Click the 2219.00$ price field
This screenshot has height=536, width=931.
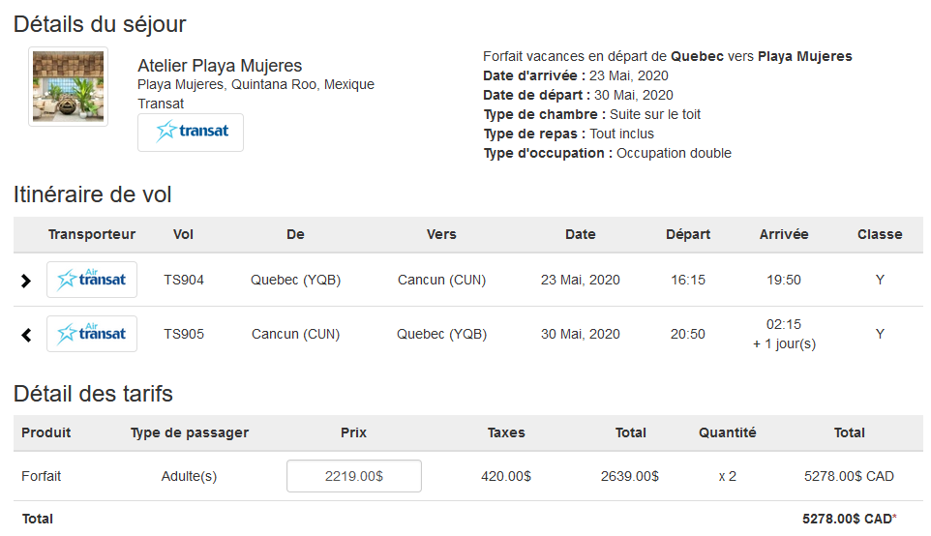point(354,476)
